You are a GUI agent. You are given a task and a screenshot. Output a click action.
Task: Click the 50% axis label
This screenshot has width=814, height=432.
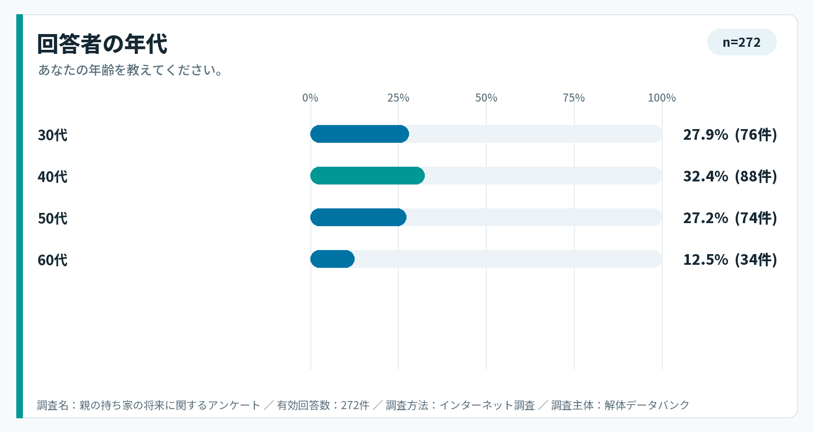[x=486, y=98]
